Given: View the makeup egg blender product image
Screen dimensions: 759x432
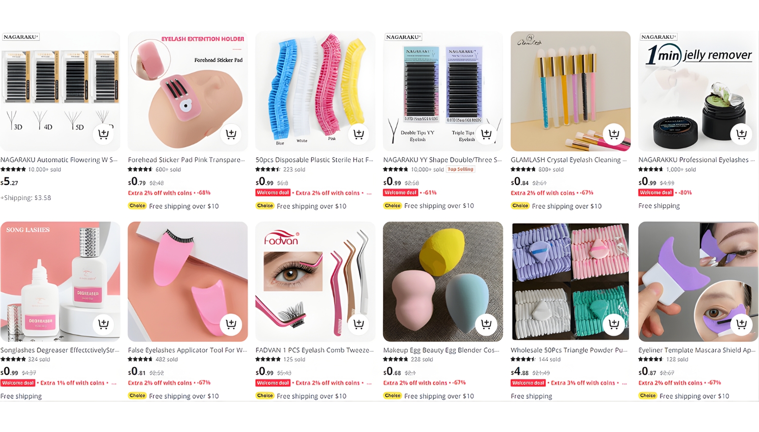Looking at the screenshot, I should (x=443, y=282).
